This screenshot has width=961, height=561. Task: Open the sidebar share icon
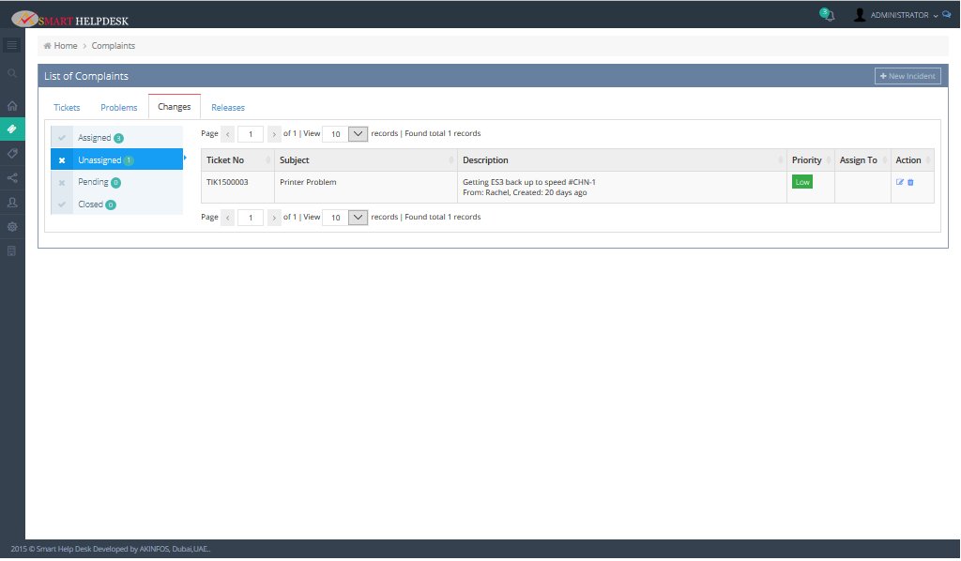tap(12, 177)
